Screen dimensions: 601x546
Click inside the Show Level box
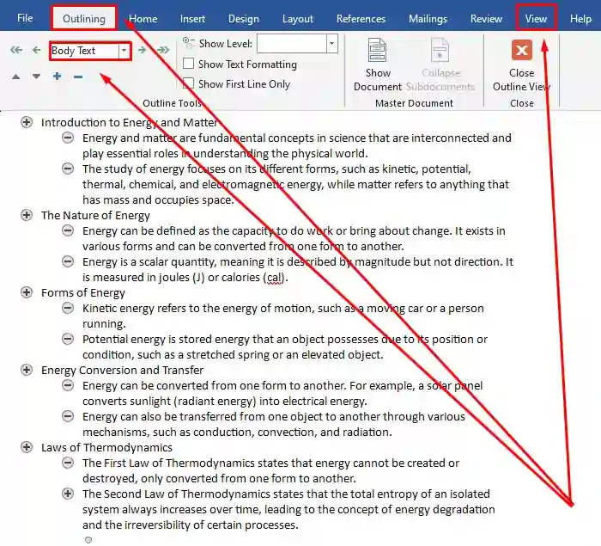click(x=292, y=43)
